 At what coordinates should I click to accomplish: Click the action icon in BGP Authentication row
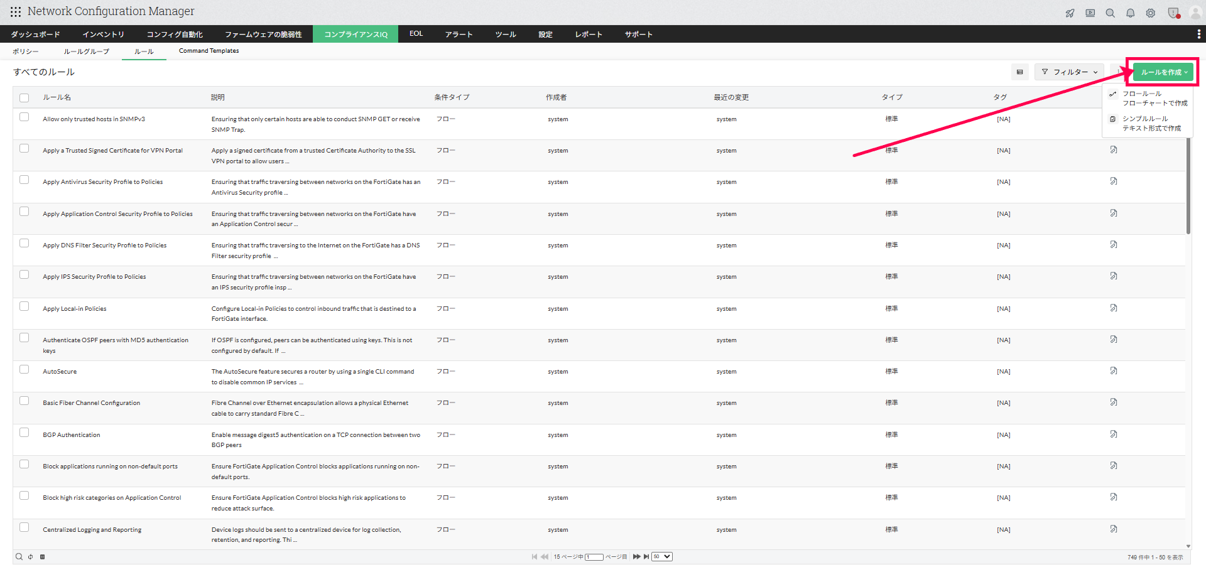[1114, 434]
